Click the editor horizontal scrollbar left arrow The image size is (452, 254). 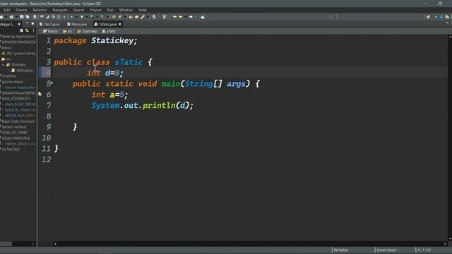55,243
